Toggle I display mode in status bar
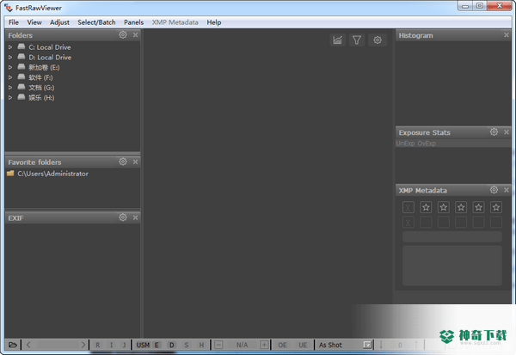Image resolution: width=516 pixels, height=355 pixels. 111,345
